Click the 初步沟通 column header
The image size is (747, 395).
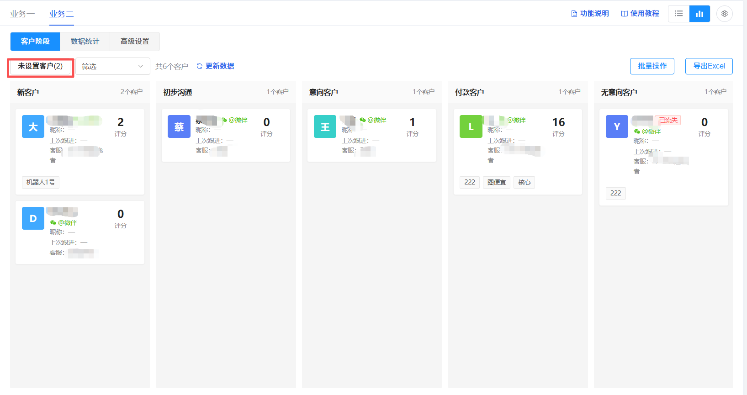click(178, 92)
